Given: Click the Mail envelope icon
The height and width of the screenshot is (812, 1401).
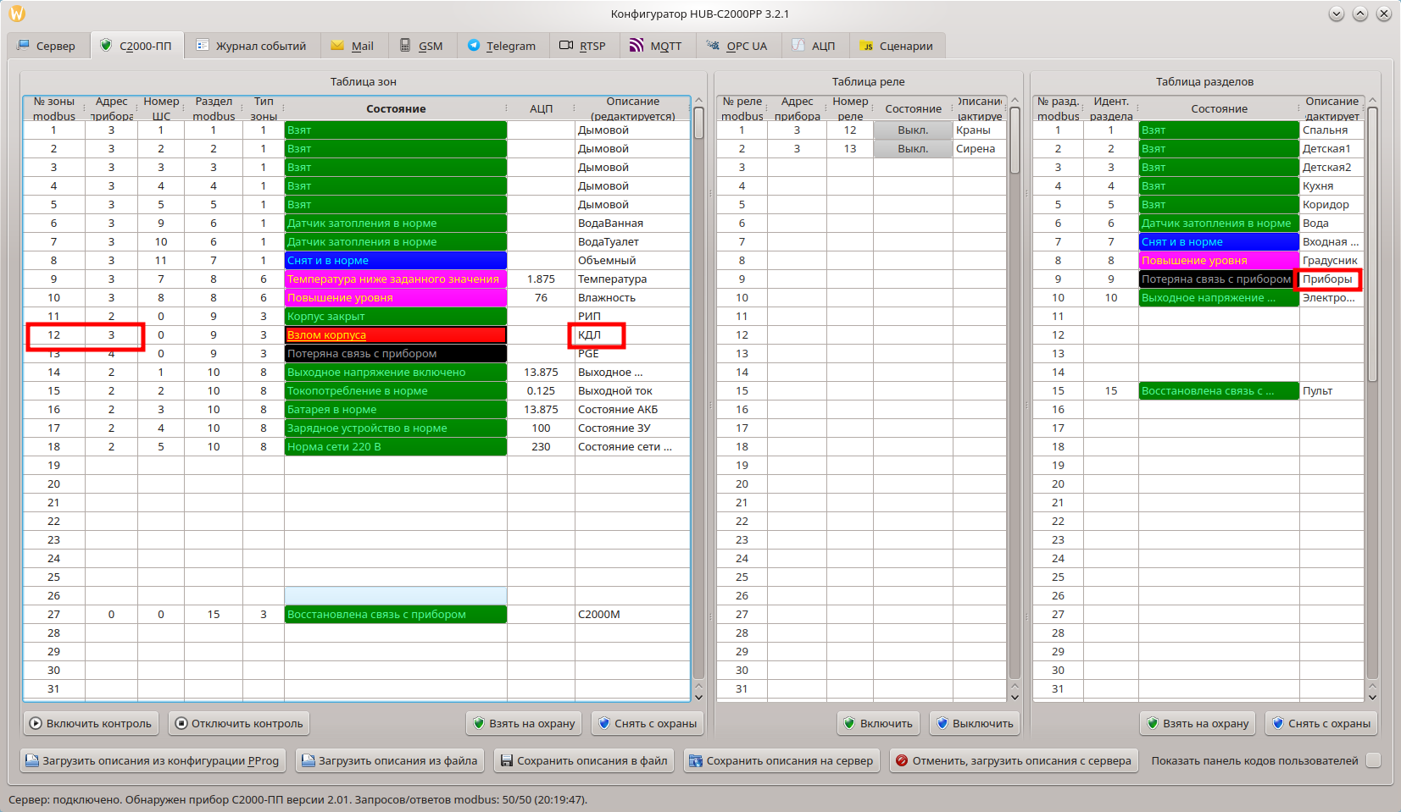Looking at the screenshot, I should (x=337, y=46).
